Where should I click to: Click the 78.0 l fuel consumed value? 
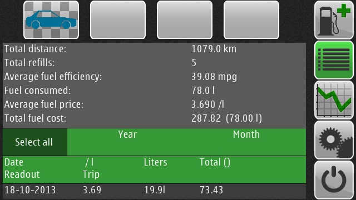pyautogui.click(x=203, y=91)
